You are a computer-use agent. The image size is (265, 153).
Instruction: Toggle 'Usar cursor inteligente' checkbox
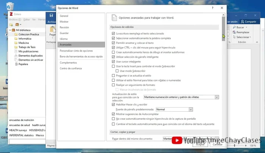114,61
